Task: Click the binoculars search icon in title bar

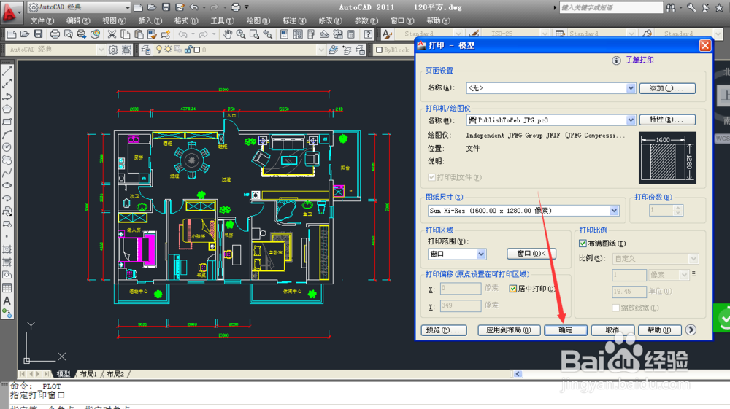Action: coord(671,8)
